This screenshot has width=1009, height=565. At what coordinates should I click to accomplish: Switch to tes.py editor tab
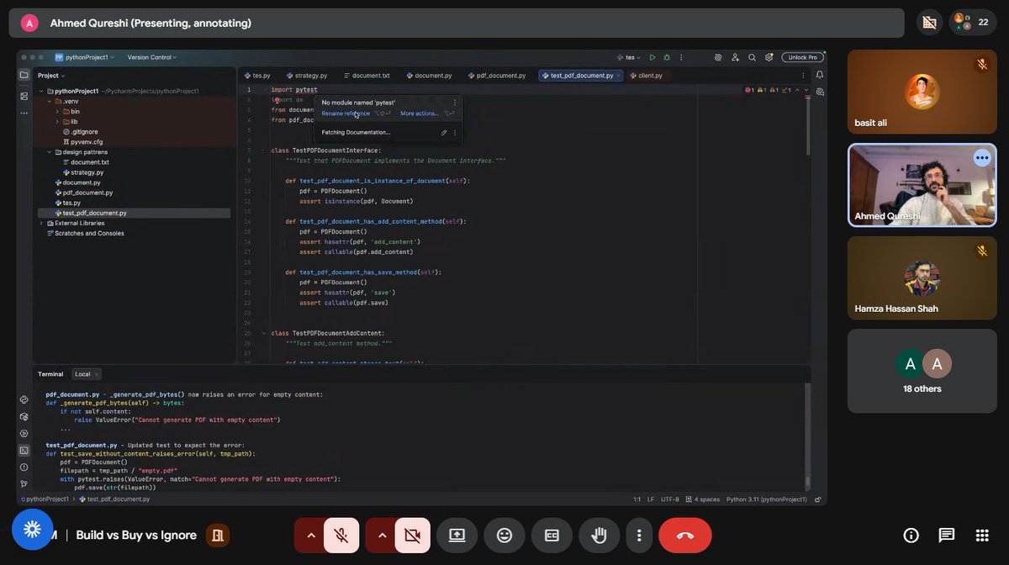(257, 75)
